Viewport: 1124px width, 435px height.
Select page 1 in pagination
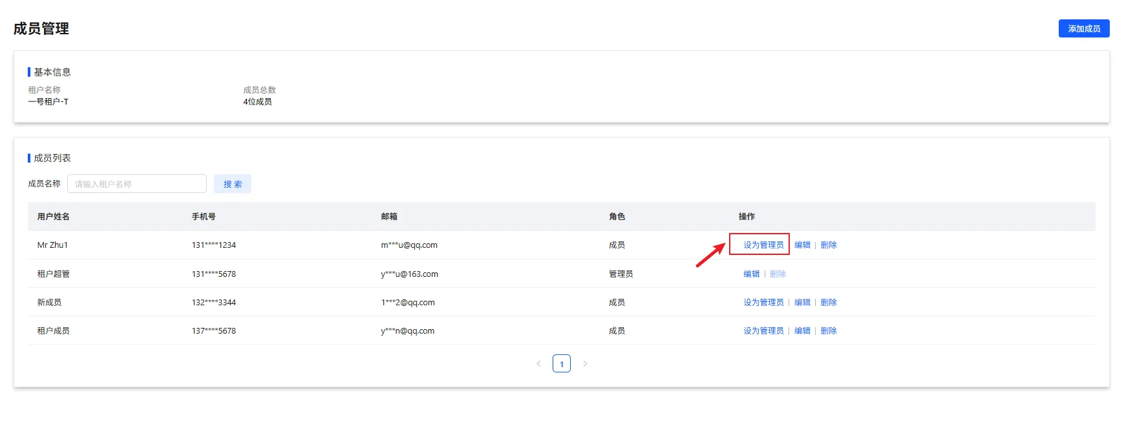[x=562, y=364]
